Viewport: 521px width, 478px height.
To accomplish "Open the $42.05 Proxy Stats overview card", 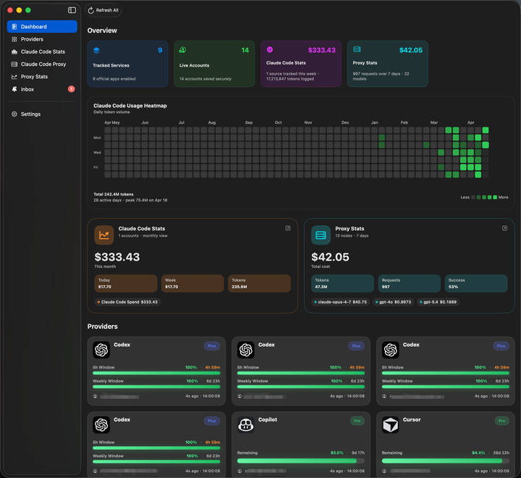I will 388,64.
